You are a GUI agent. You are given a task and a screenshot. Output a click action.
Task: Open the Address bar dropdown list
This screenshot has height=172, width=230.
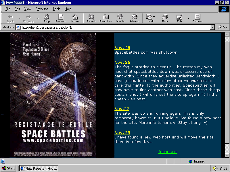pyautogui.click(x=212, y=27)
